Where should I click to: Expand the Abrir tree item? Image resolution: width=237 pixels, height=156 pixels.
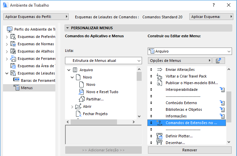pyautogui.click(x=72, y=107)
